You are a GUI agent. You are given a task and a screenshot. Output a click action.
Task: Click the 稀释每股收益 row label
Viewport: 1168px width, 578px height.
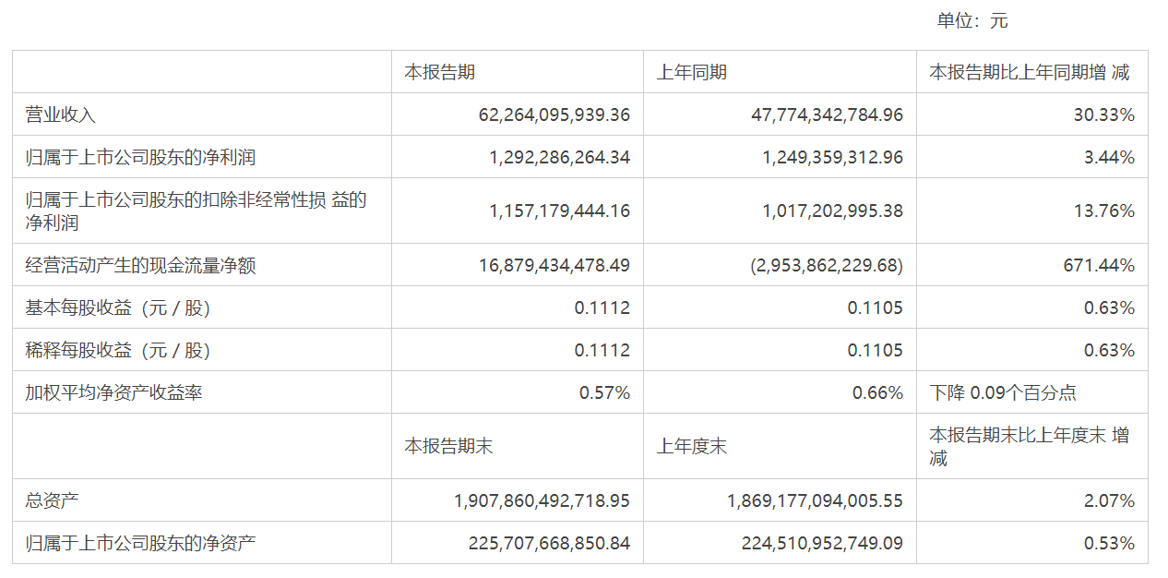[118, 351]
